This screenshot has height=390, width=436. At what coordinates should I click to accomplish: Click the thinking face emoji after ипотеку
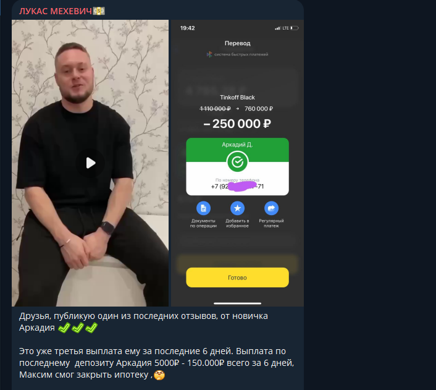point(159,375)
